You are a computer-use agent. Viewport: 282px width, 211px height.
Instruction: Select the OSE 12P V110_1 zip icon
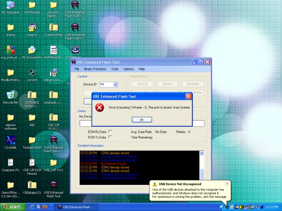click(x=54, y=121)
